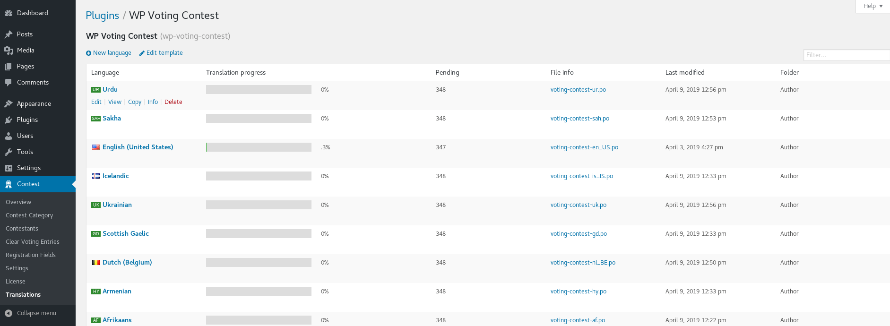Open Registration Fields submenu item
This screenshot has width=890, height=326.
31,255
